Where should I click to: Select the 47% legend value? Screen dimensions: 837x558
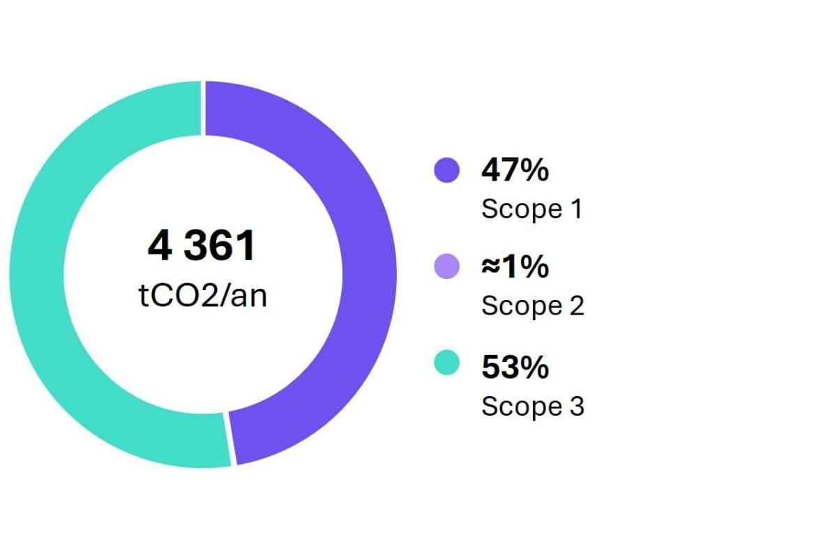pyautogui.click(x=515, y=171)
